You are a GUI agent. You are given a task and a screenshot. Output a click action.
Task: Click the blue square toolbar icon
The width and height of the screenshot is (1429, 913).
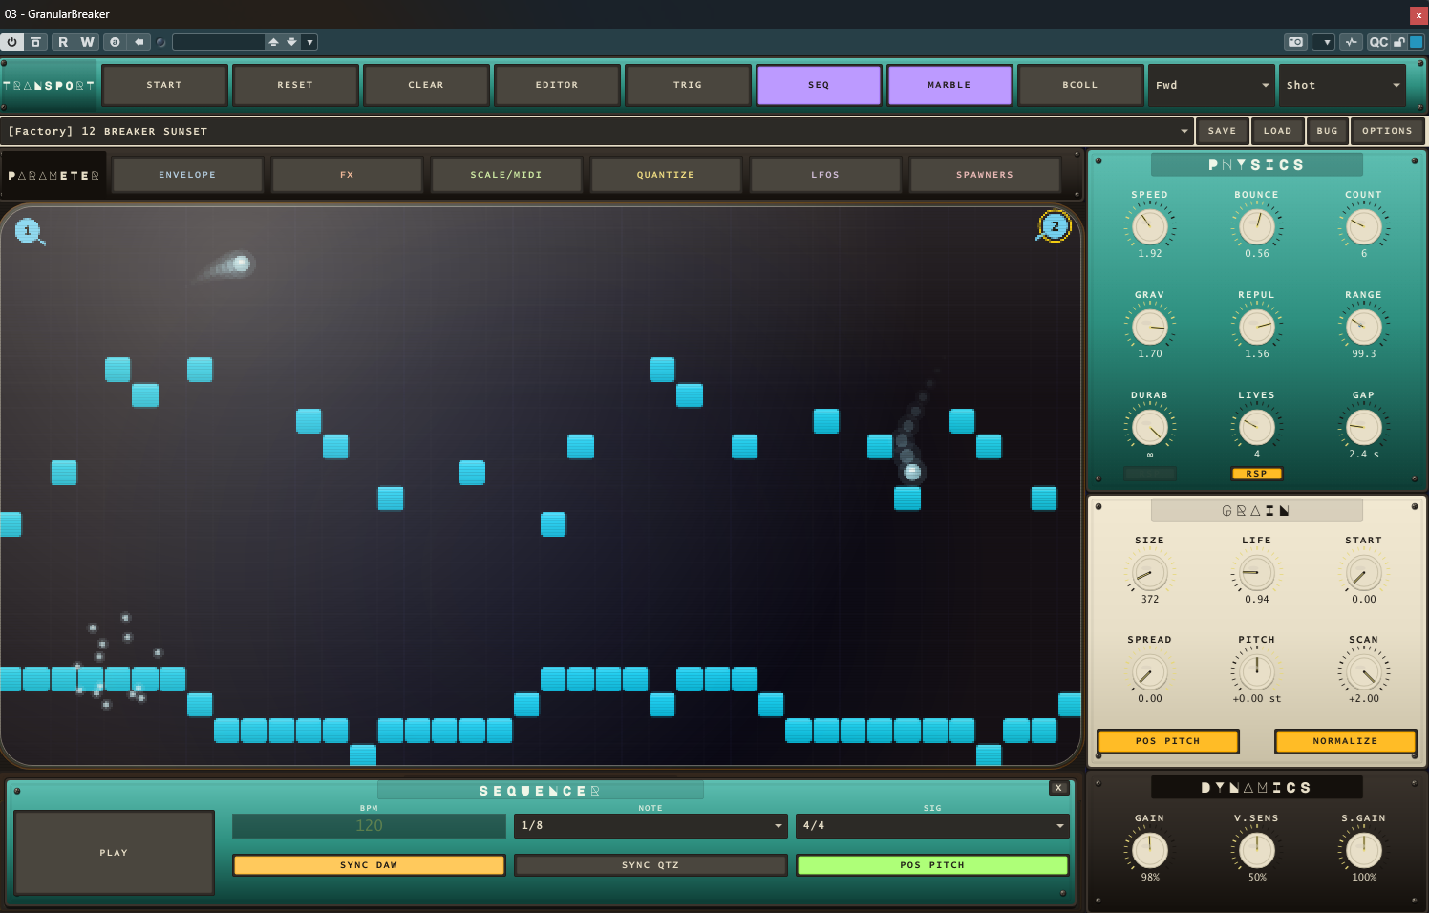tap(1417, 42)
